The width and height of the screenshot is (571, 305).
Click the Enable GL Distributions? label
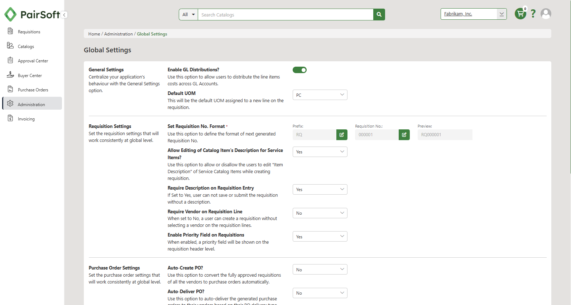point(193,70)
